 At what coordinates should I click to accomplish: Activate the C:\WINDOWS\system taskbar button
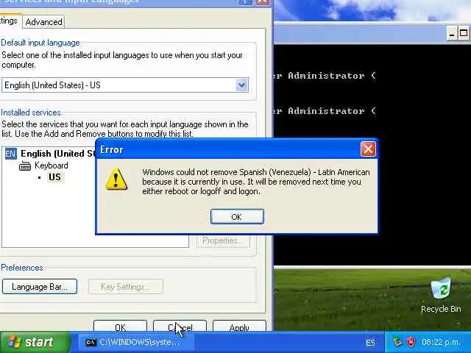coord(135,342)
